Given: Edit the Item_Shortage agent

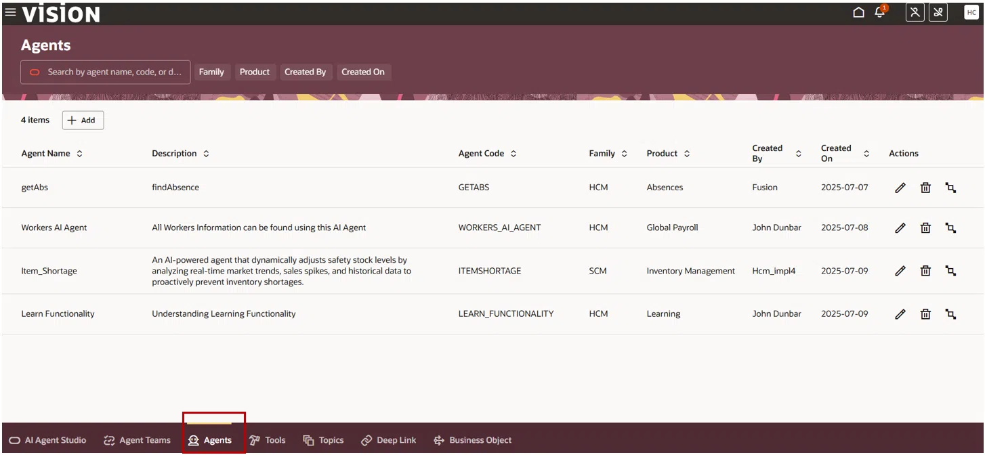Looking at the screenshot, I should tap(900, 271).
